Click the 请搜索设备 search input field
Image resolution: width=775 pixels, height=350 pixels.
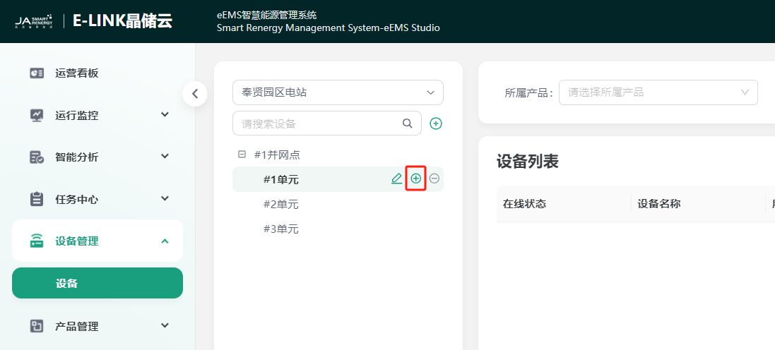[x=318, y=123]
